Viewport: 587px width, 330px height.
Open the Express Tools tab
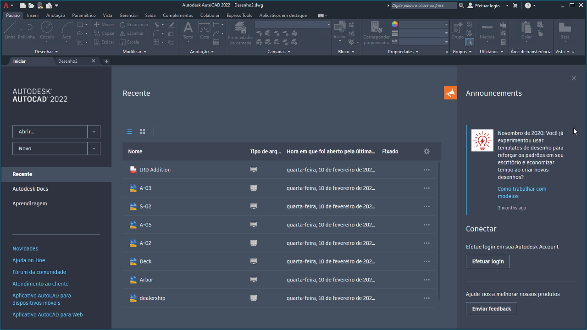point(239,15)
